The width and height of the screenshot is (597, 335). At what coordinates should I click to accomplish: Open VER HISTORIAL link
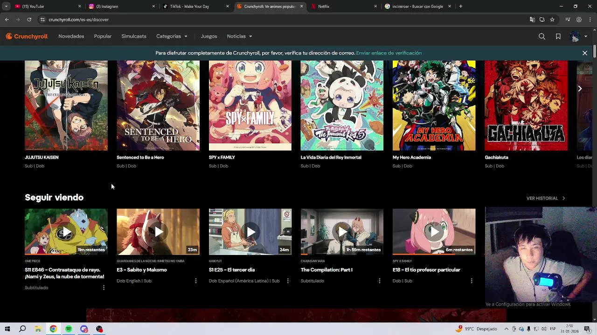(546, 198)
